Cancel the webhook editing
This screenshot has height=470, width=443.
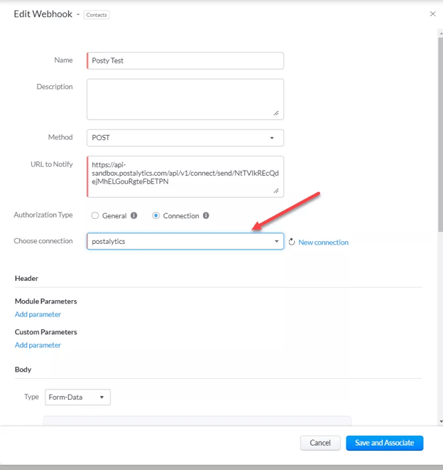(320, 443)
